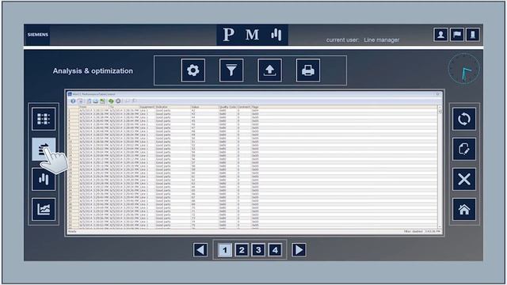
Task: Click the 'Line manager' current user text
Action: click(382, 40)
